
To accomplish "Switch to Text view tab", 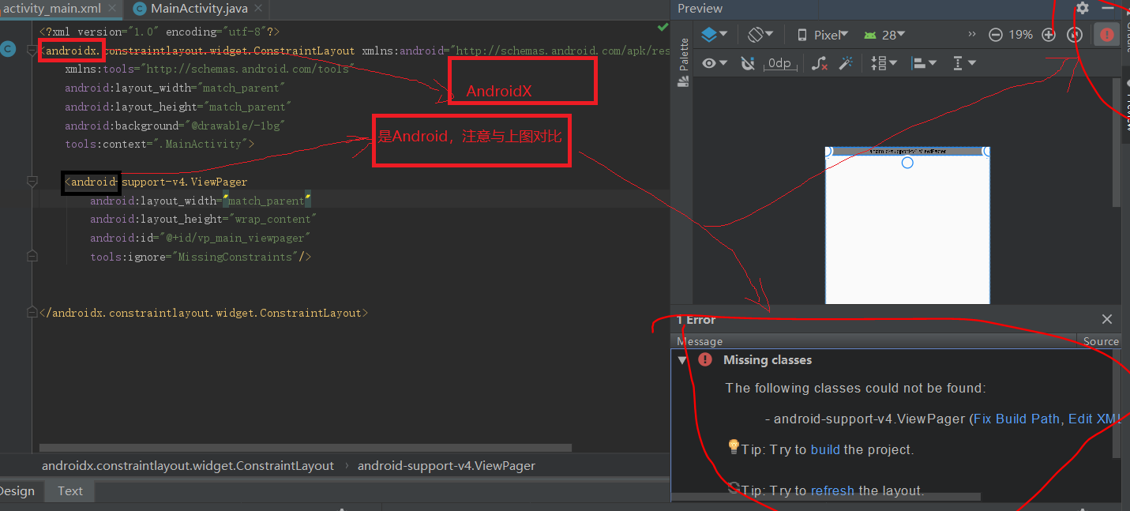I will tap(70, 491).
